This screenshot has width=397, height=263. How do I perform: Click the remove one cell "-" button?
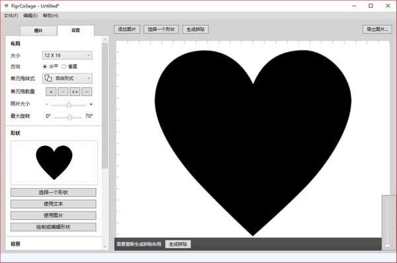[x=63, y=92]
